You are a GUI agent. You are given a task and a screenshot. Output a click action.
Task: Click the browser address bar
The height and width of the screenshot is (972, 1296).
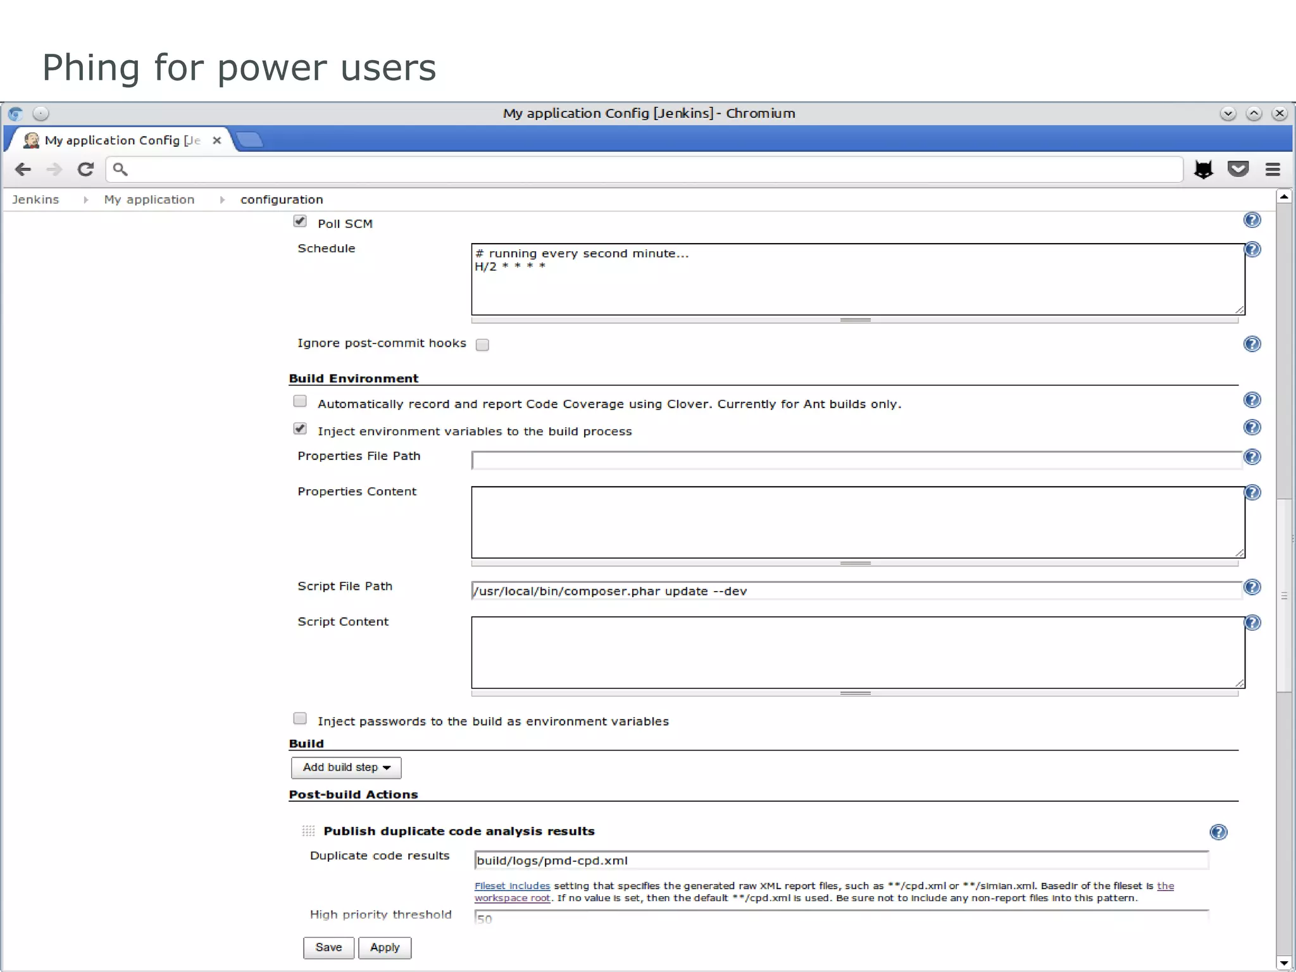click(x=644, y=169)
